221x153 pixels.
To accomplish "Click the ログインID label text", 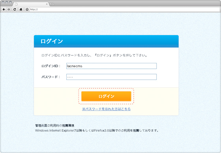I will tap(51, 66).
